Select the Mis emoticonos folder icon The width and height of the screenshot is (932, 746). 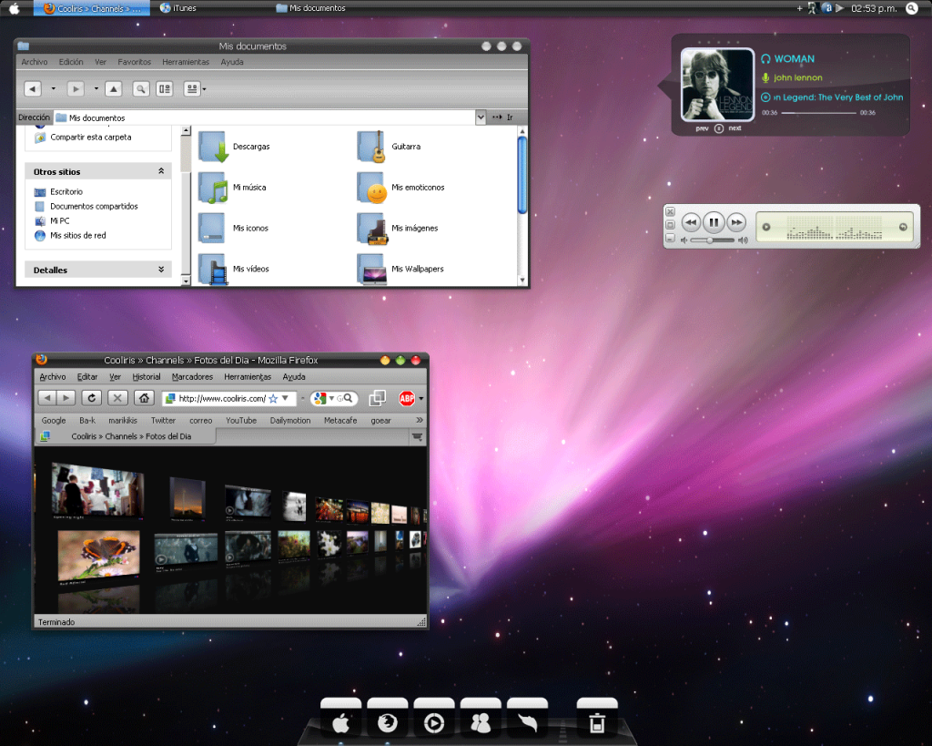[372, 188]
